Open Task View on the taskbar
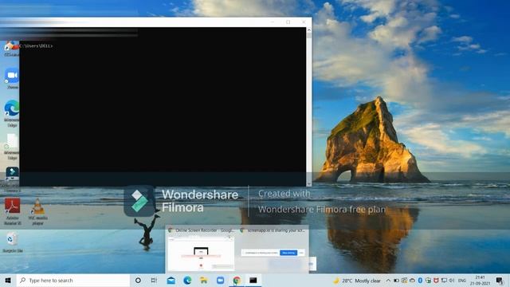 pyautogui.click(x=154, y=280)
